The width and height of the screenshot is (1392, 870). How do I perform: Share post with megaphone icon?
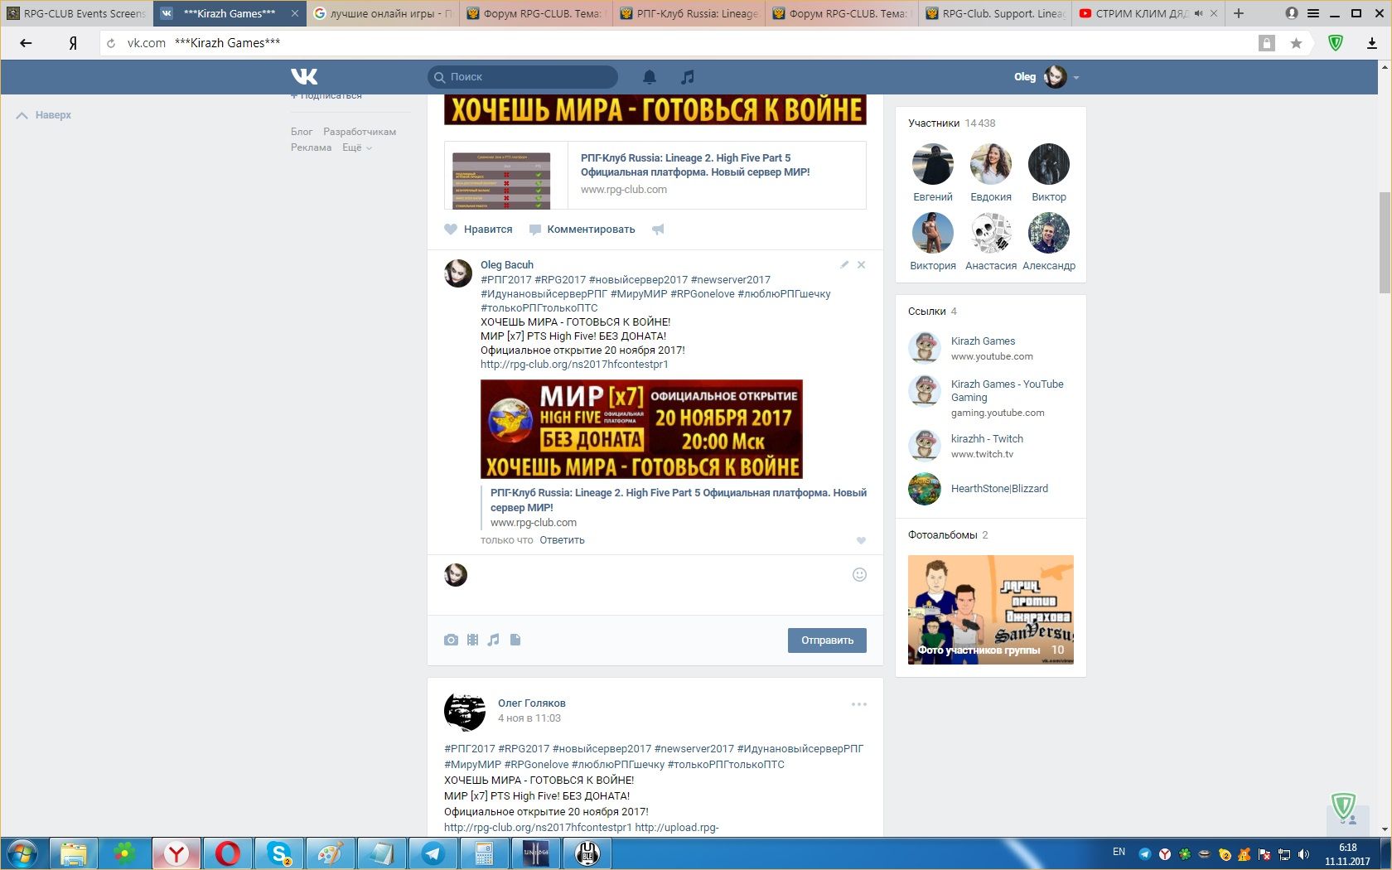coord(658,230)
